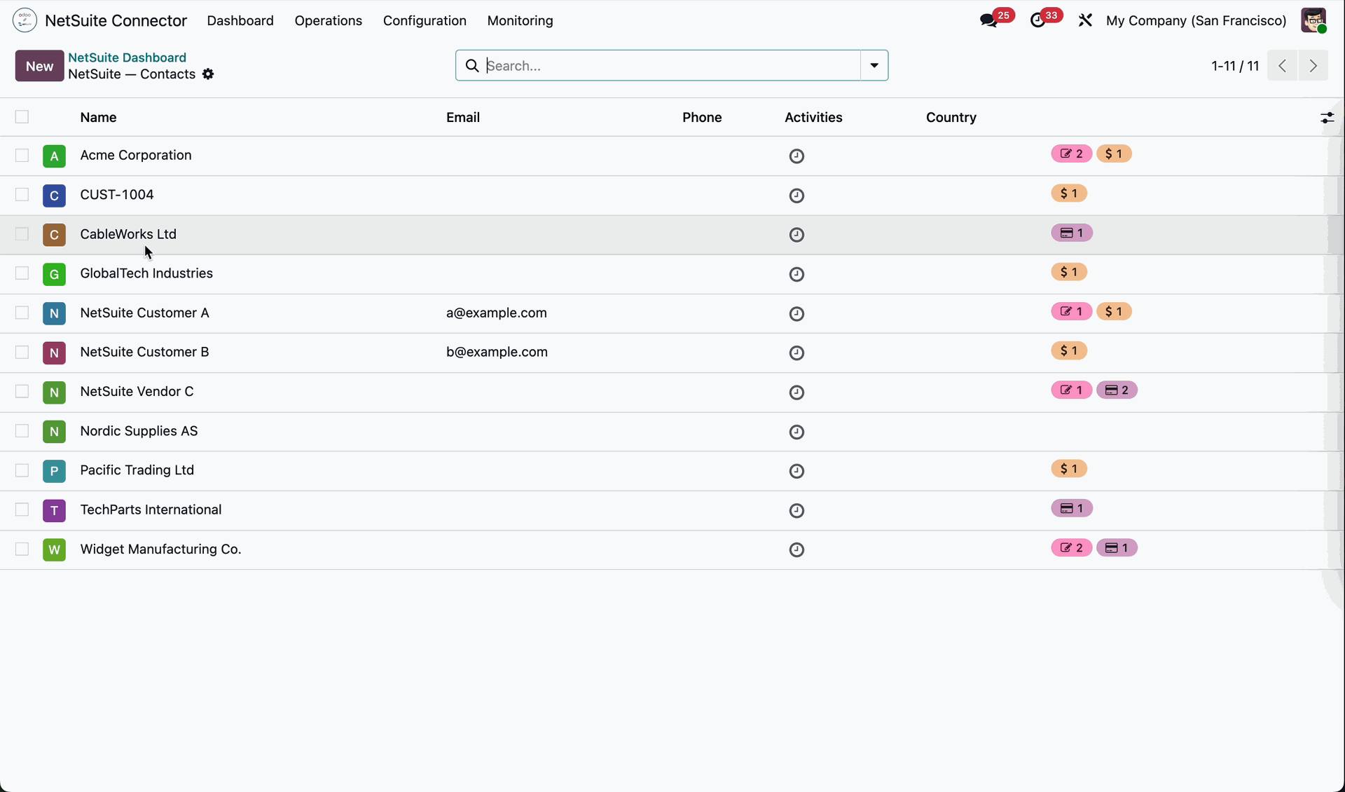This screenshot has height=792, width=1345.
Task: Click the NetSuite Connector app title
Action: click(116, 20)
